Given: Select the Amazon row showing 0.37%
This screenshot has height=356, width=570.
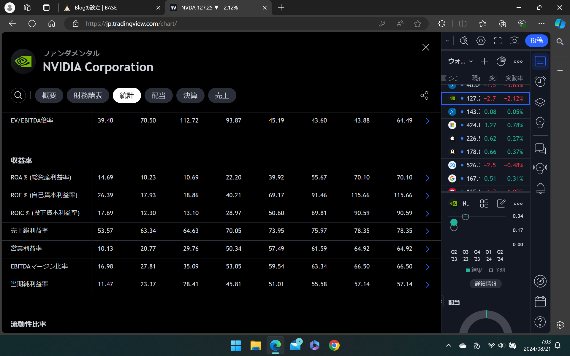Looking at the screenshot, I should 486,152.
